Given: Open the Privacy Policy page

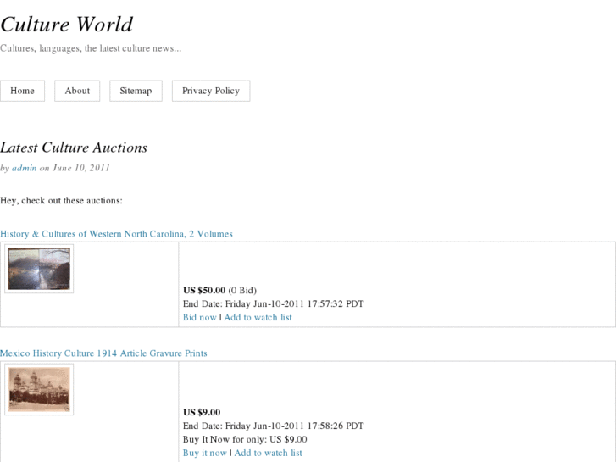Looking at the screenshot, I should pos(211,91).
